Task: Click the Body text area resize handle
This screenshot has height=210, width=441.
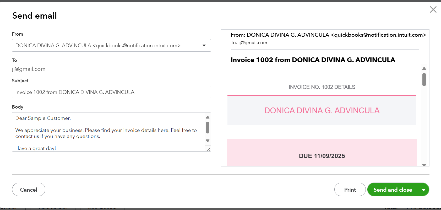Action: coord(209,149)
